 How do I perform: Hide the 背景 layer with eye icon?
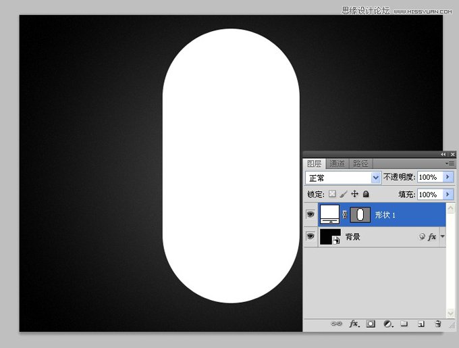310,236
